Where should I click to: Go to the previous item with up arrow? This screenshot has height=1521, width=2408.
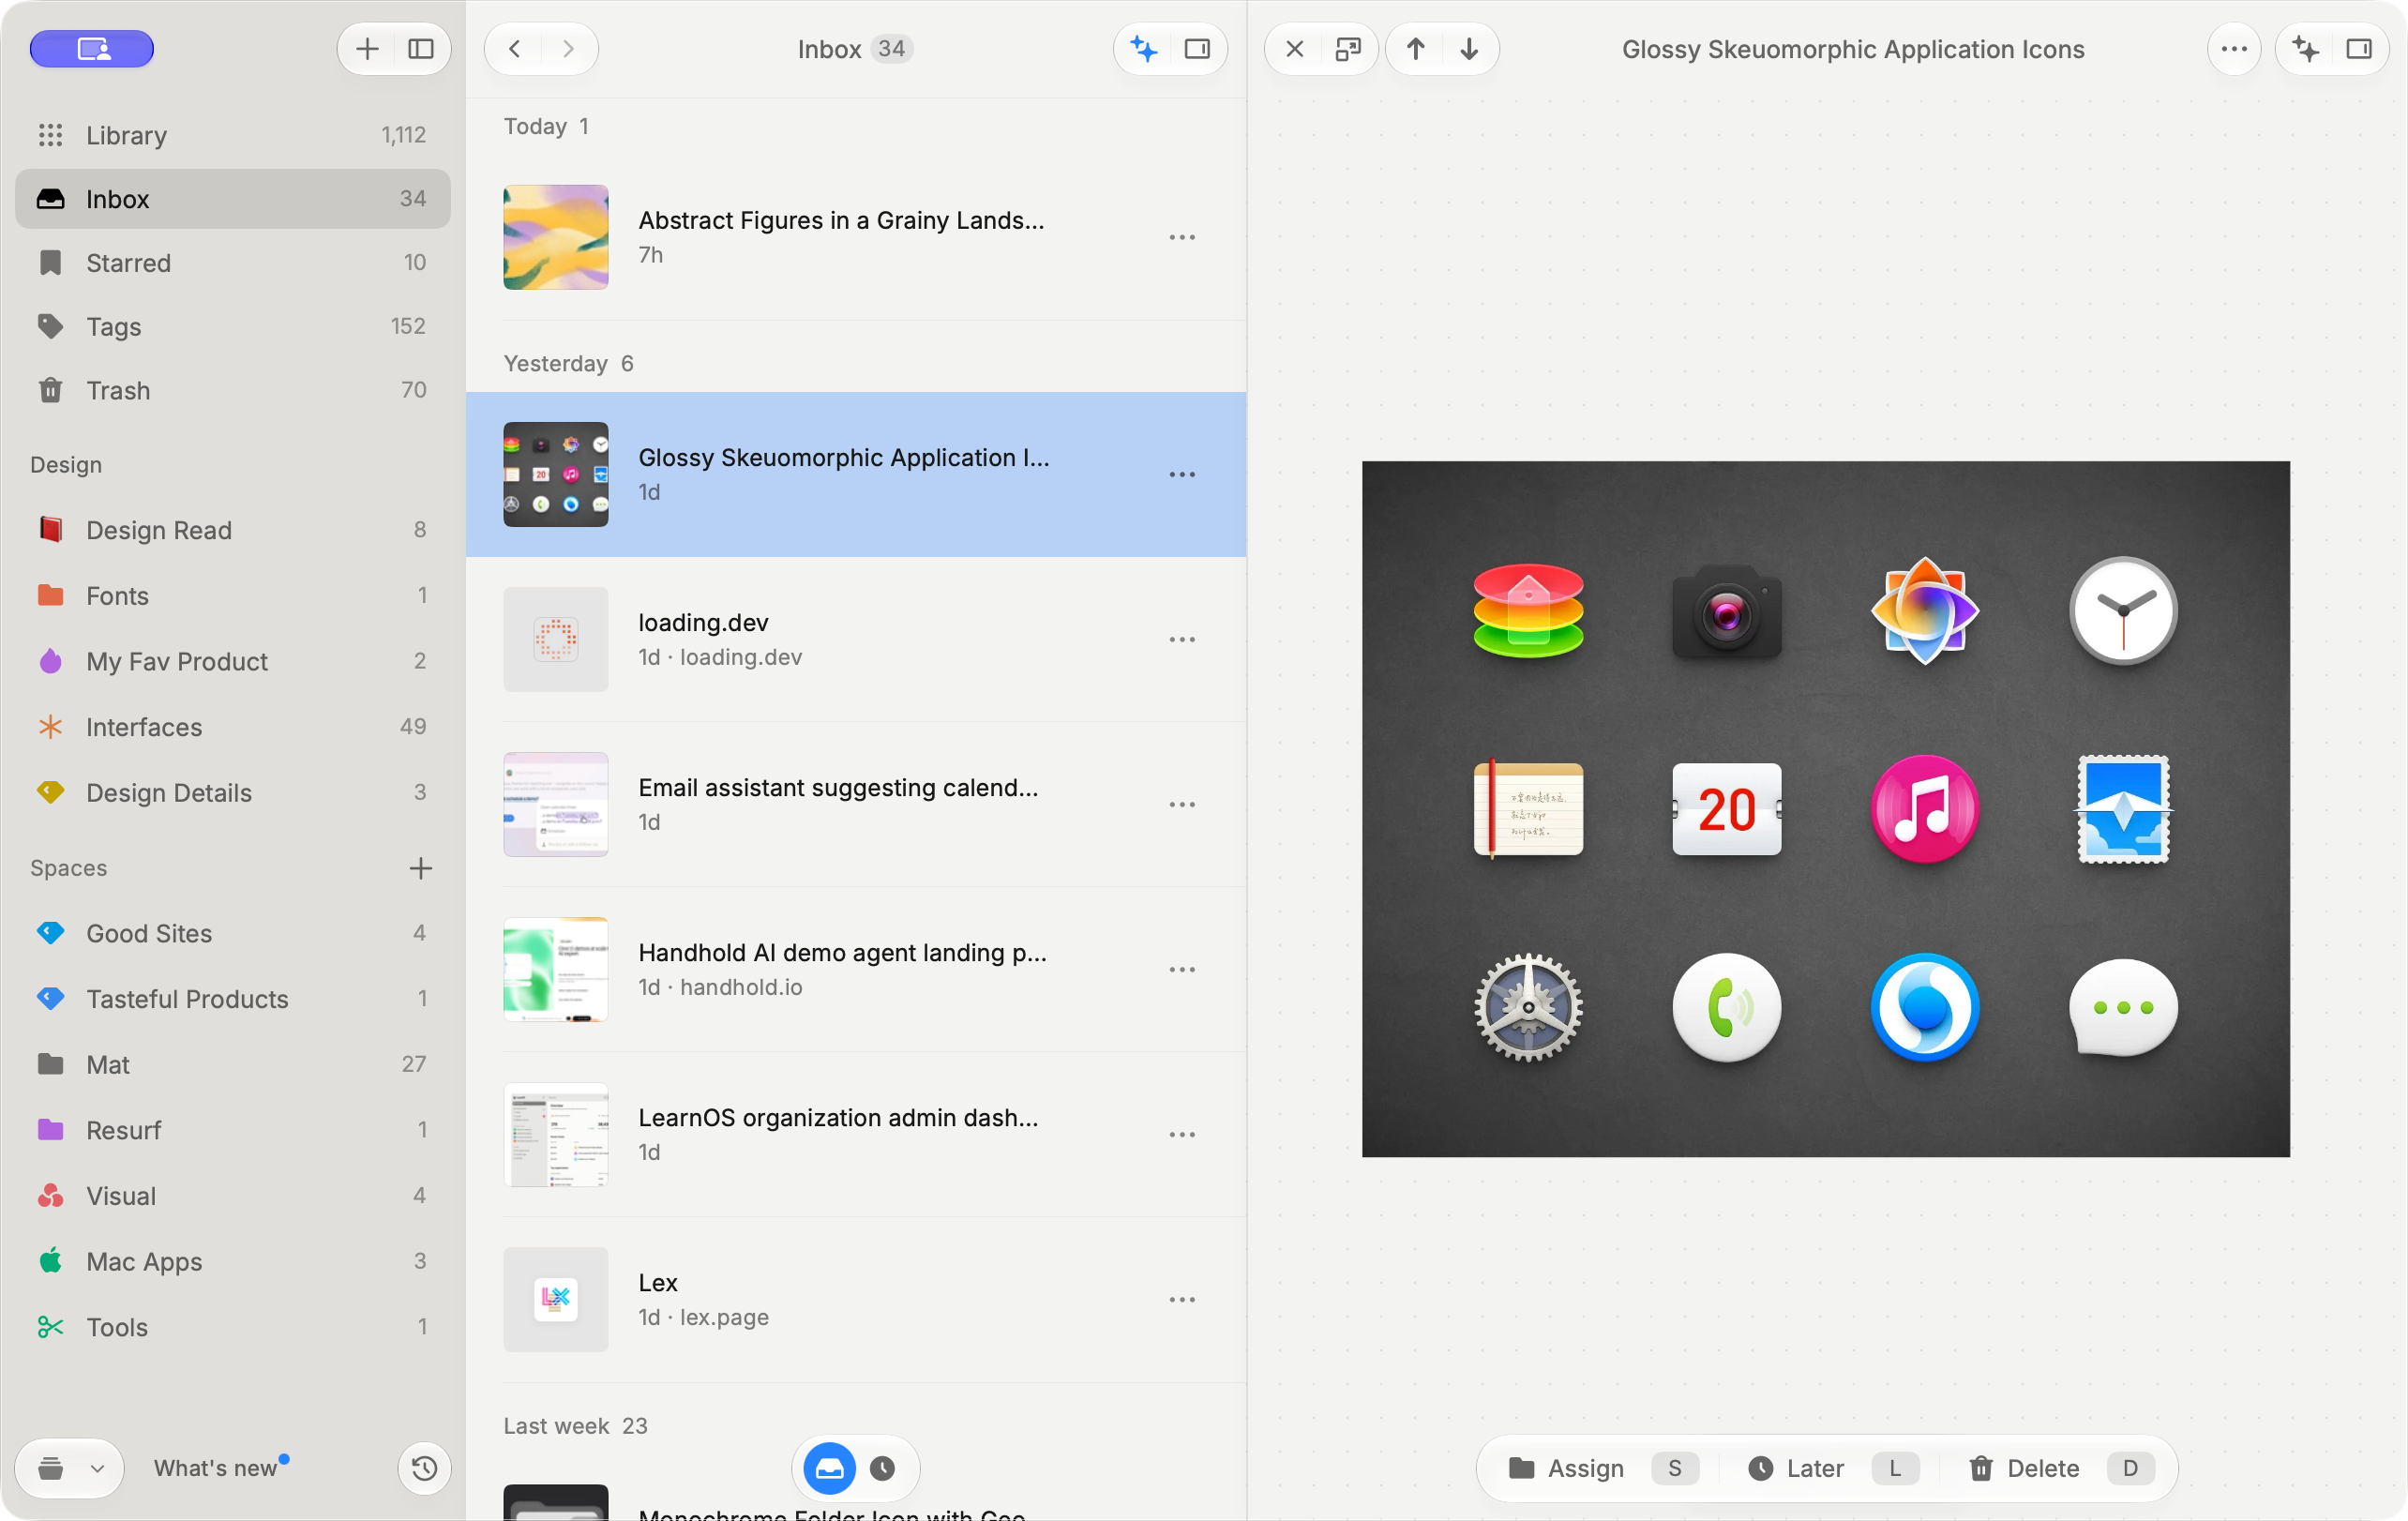click(x=1415, y=49)
